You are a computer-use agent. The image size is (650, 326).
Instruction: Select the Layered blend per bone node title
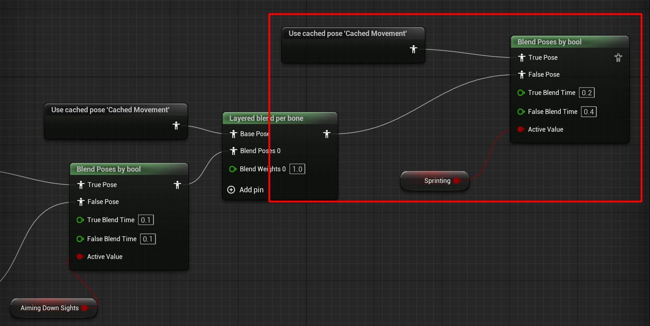pyautogui.click(x=266, y=118)
